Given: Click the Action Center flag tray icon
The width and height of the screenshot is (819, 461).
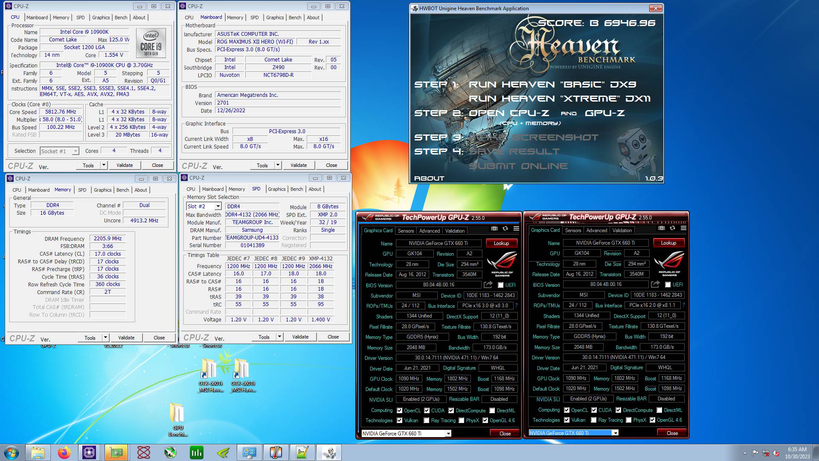Looking at the screenshot, I should 755,453.
